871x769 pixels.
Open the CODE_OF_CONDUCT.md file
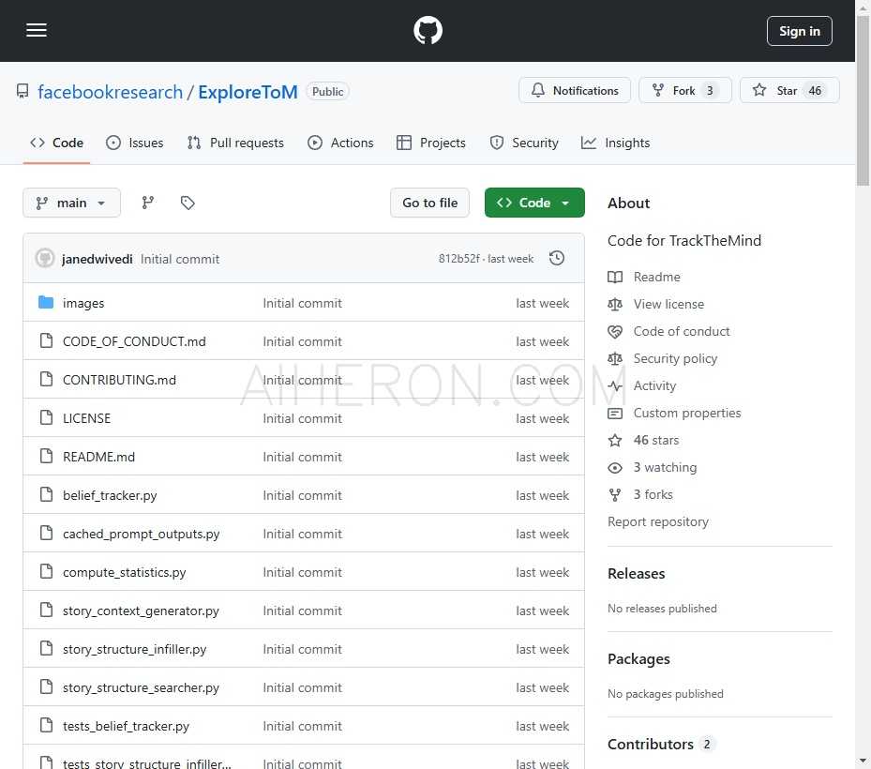[x=134, y=341]
